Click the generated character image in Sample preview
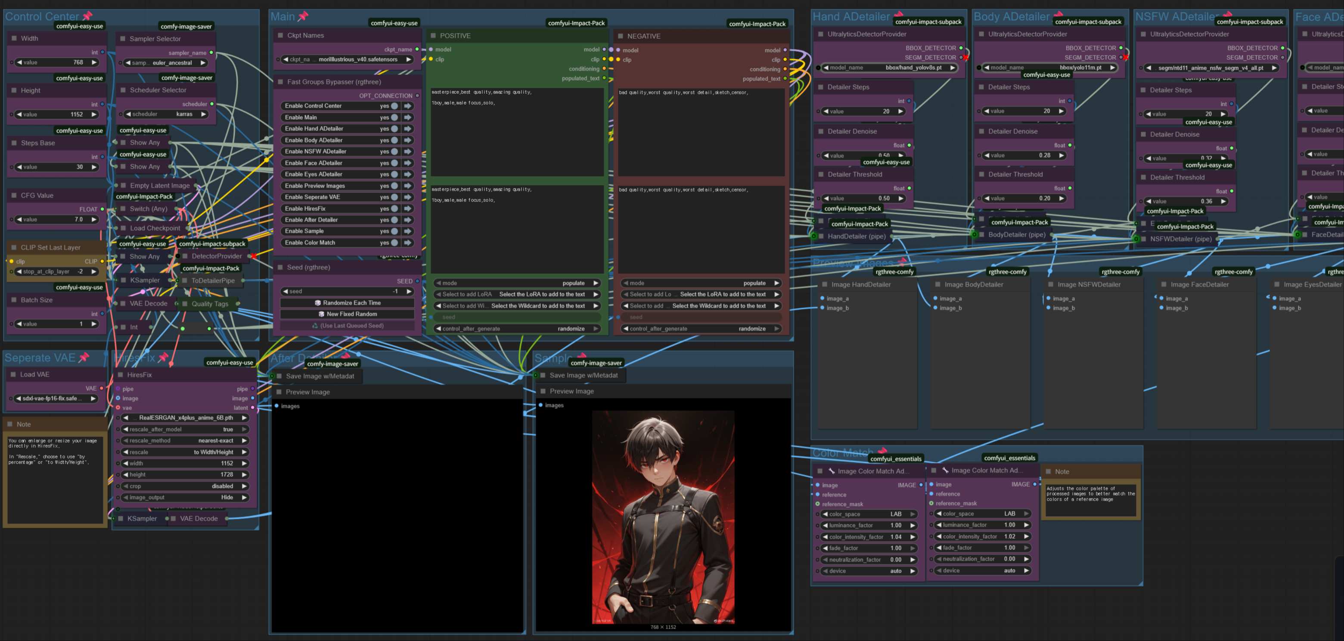The width and height of the screenshot is (1344, 641). 663,517
